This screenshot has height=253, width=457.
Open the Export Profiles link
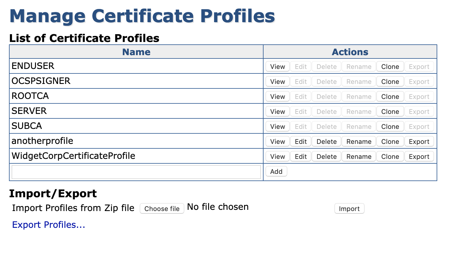coord(48,225)
